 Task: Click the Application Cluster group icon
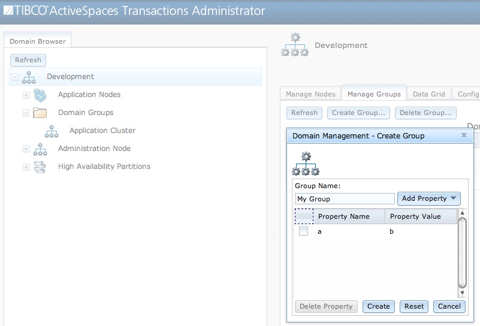pos(52,131)
